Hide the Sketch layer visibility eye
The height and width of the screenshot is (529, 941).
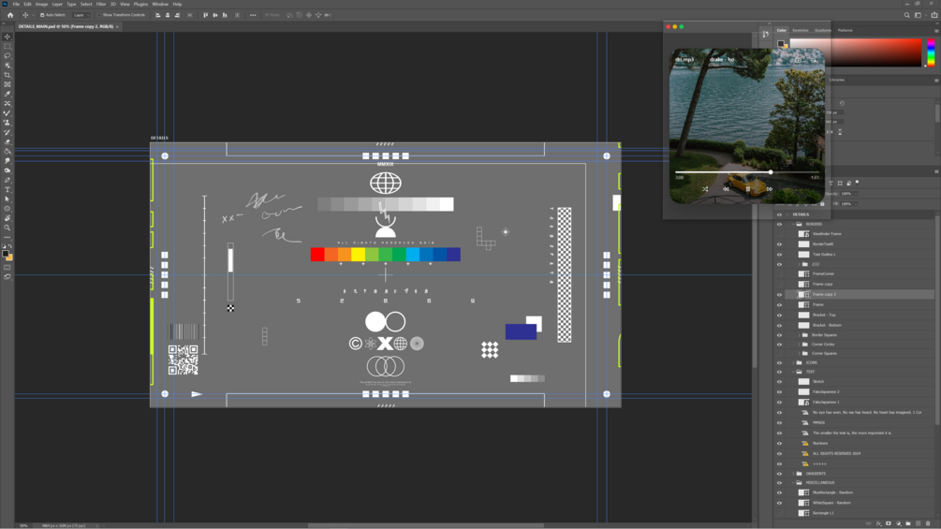point(780,381)
